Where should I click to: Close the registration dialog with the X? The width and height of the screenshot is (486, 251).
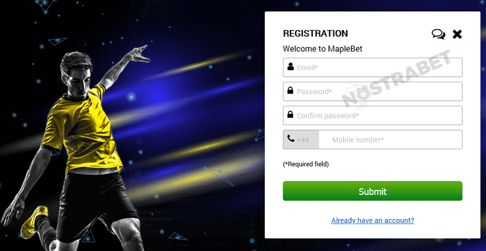coord(457,34)
